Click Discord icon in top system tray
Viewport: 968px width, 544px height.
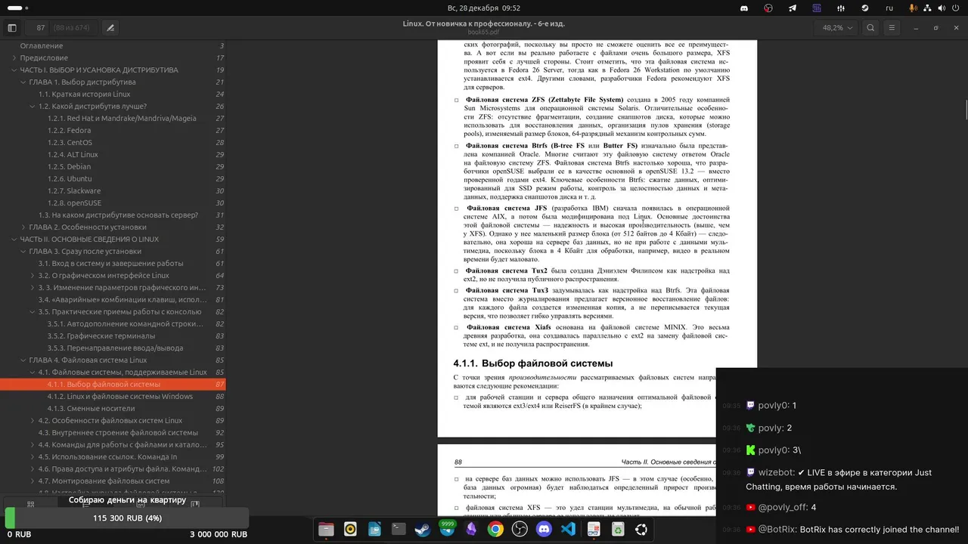coord(744,8)
